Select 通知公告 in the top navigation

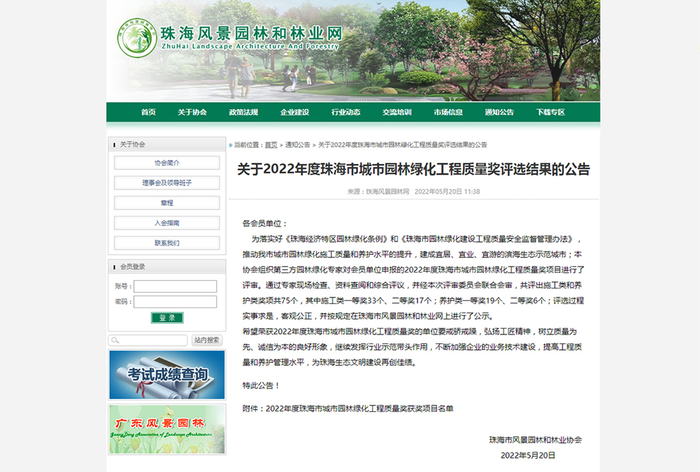click(499, 112)
